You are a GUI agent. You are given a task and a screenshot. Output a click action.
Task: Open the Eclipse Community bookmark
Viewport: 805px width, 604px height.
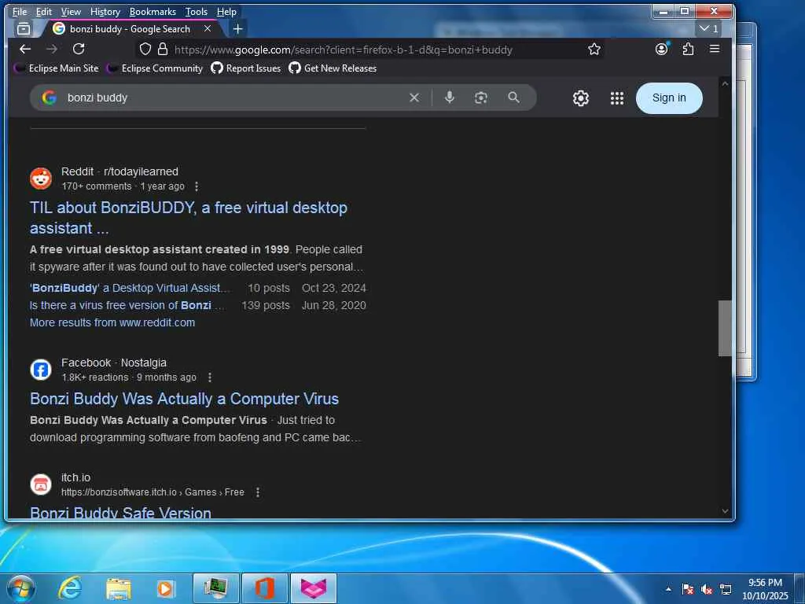(155, 68)
